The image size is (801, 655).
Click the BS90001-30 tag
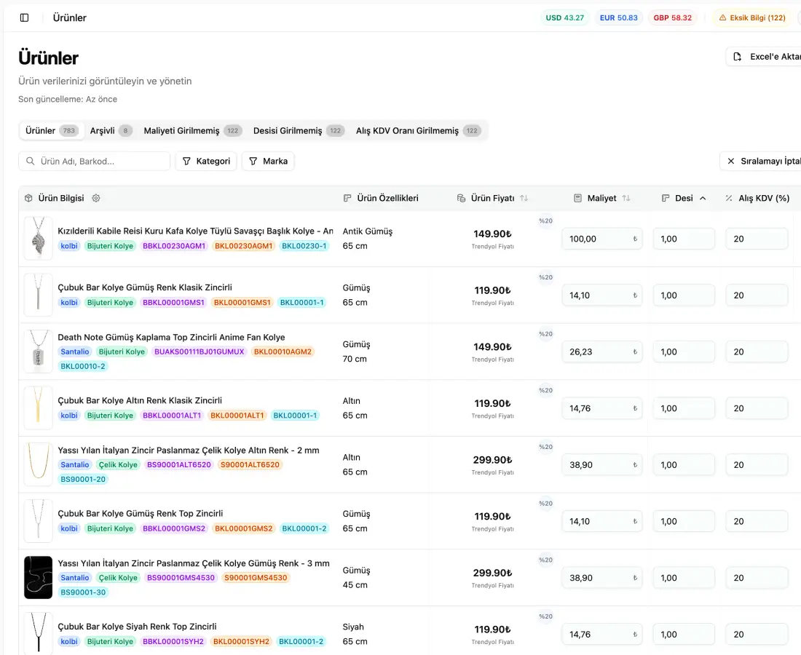click(x=83, y=592)
